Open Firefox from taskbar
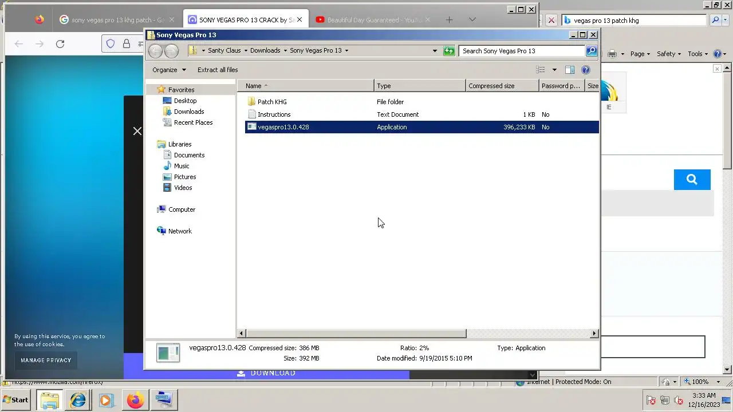 point(135,400)
